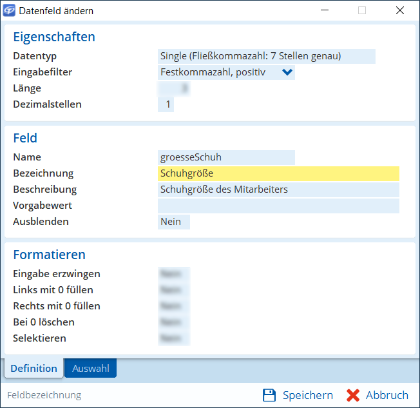The image size is (420, 408).
Task: Toggle the Bei 0 löschen value
Action: (173, 322)
